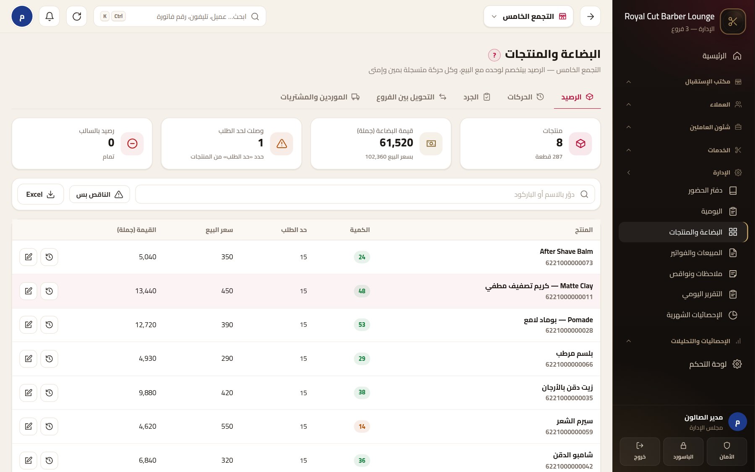Open دفتر الحضور in the sidebar
Viewport: 755px width, 472px height.
(x=683, y=190)
